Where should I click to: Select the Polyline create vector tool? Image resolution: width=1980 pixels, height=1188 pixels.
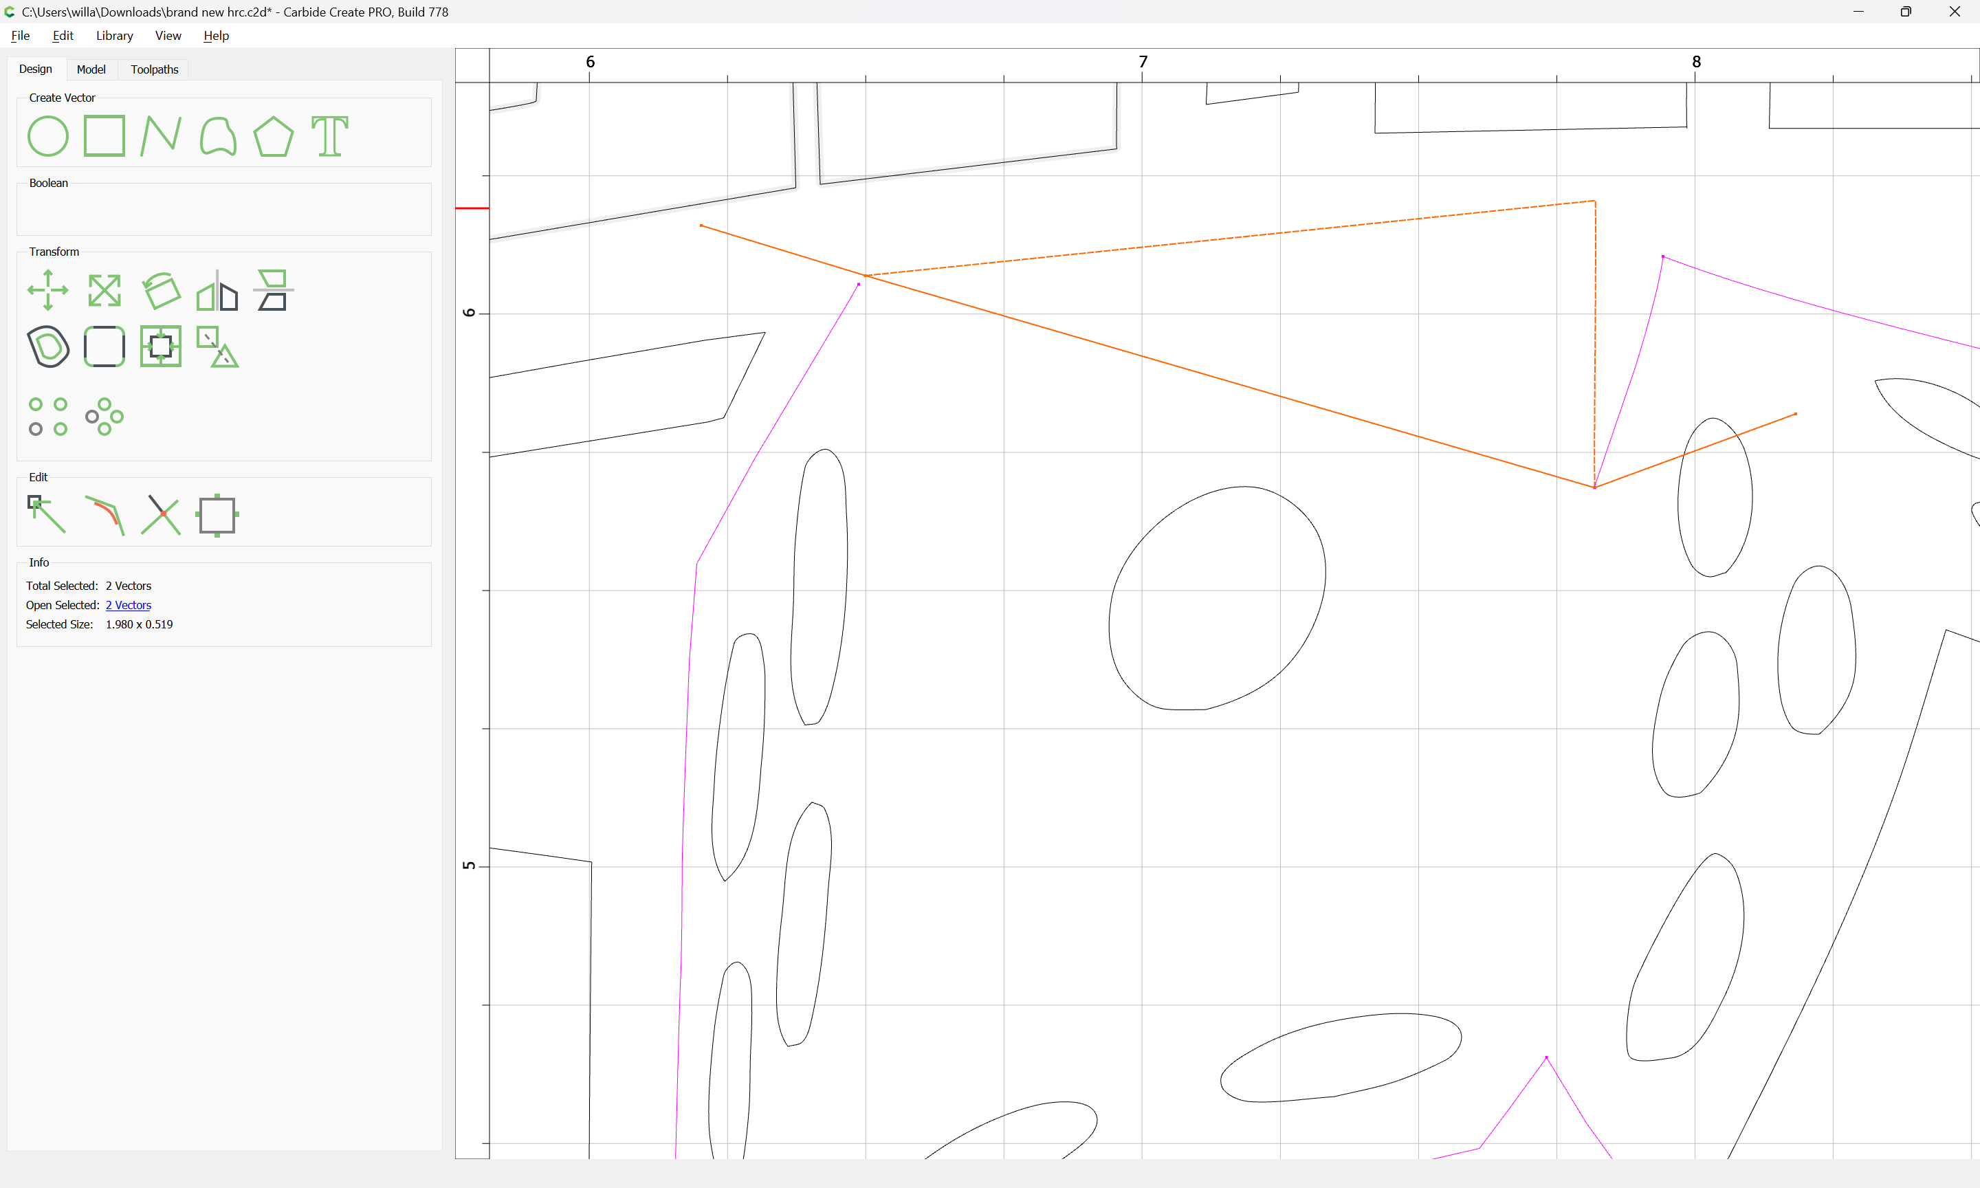(x=161, y=136)
